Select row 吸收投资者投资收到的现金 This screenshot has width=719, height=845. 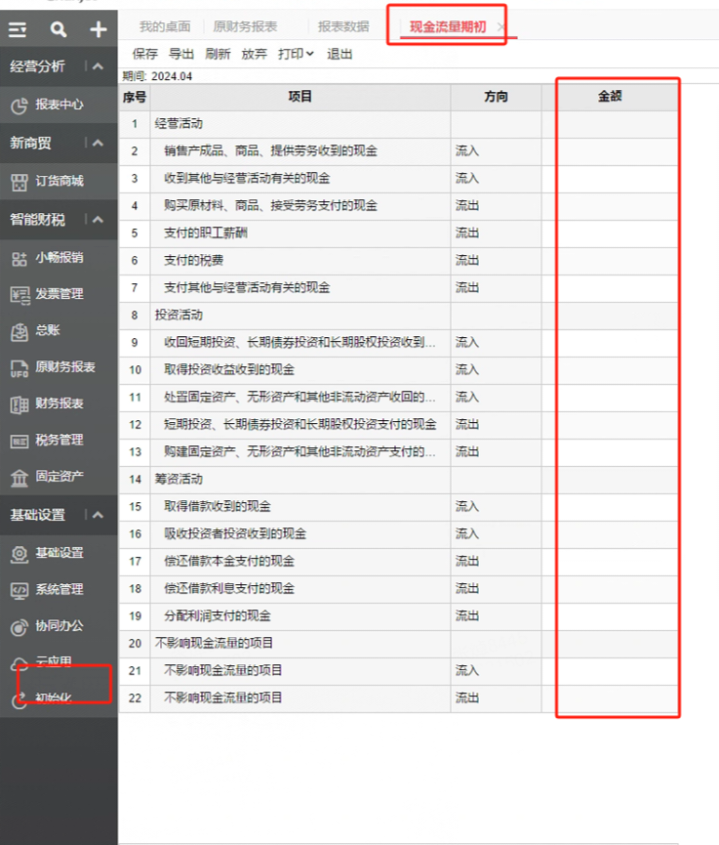pyautogui.click(x=399, y=534)
